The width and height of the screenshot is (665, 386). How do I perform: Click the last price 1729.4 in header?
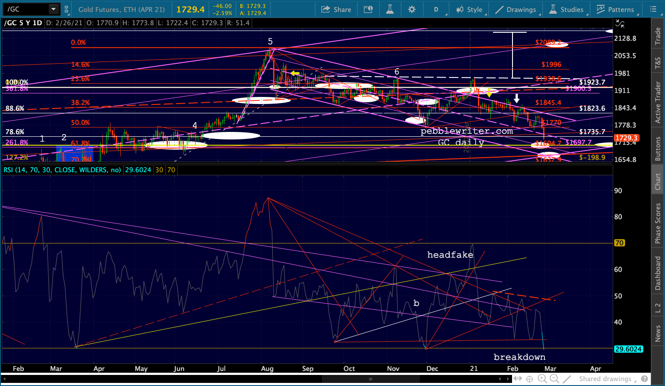(191, 9)
